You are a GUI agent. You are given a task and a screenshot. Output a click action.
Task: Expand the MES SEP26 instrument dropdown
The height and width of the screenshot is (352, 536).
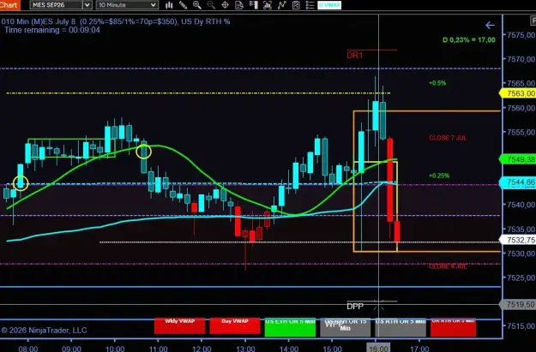(x=61, y=5)
